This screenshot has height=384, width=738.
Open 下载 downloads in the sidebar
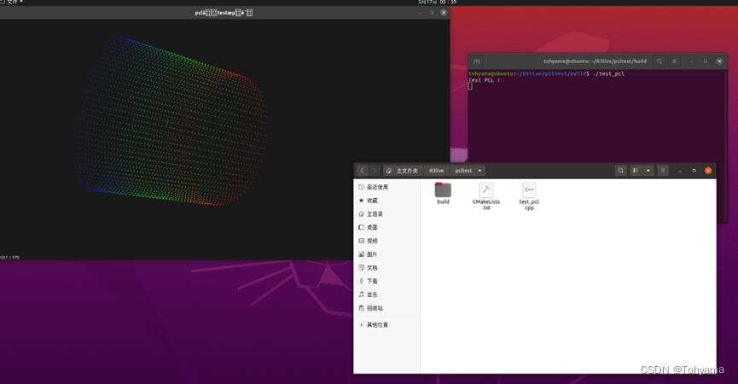[386, 281]
